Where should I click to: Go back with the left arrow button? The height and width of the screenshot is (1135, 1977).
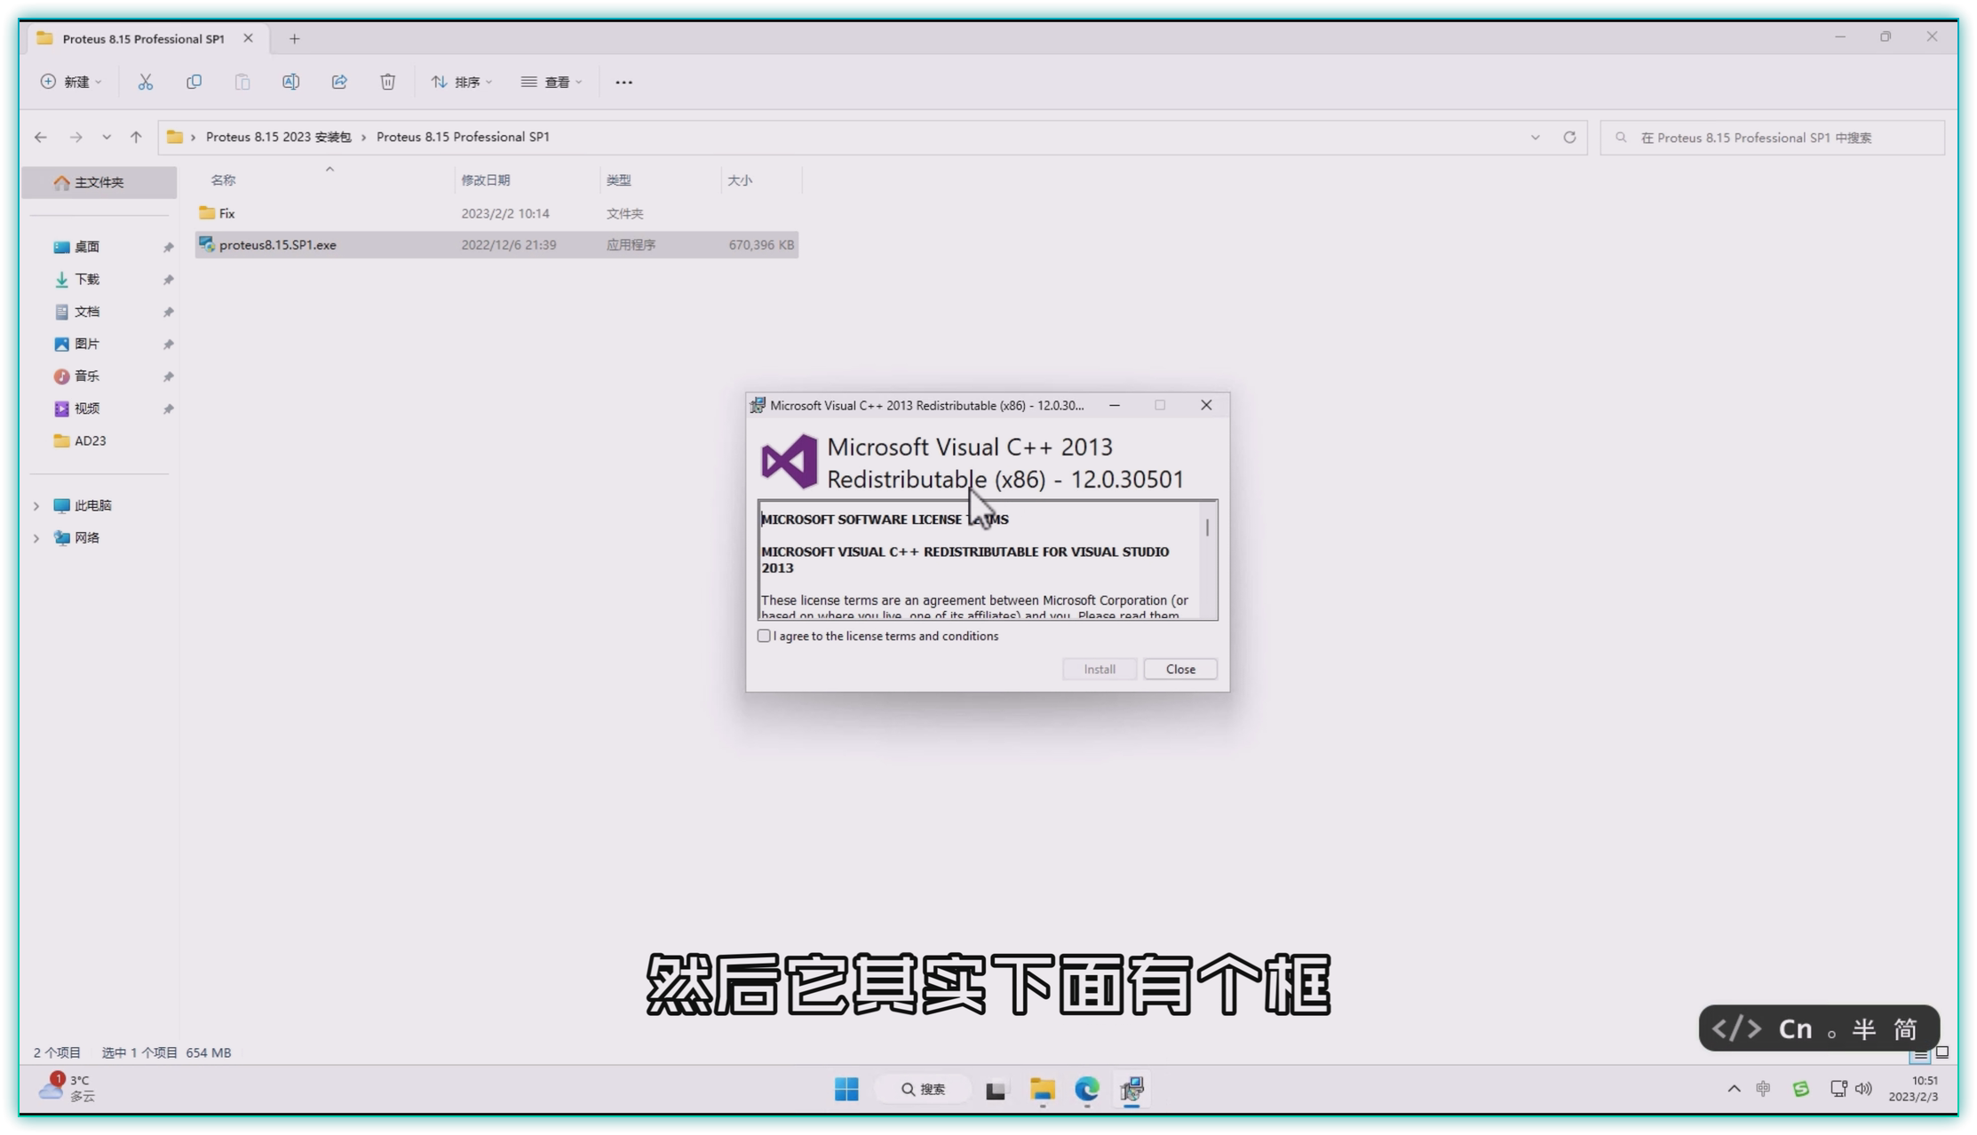[40, 137]
